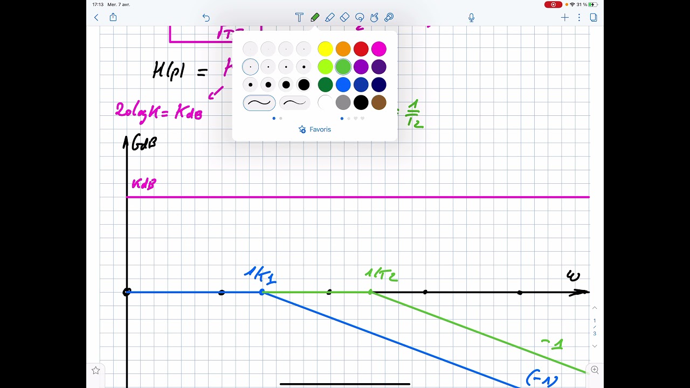Go to previous page with up chevron
The height and width of the screenshot is (388, 690).
pos(595,308)
